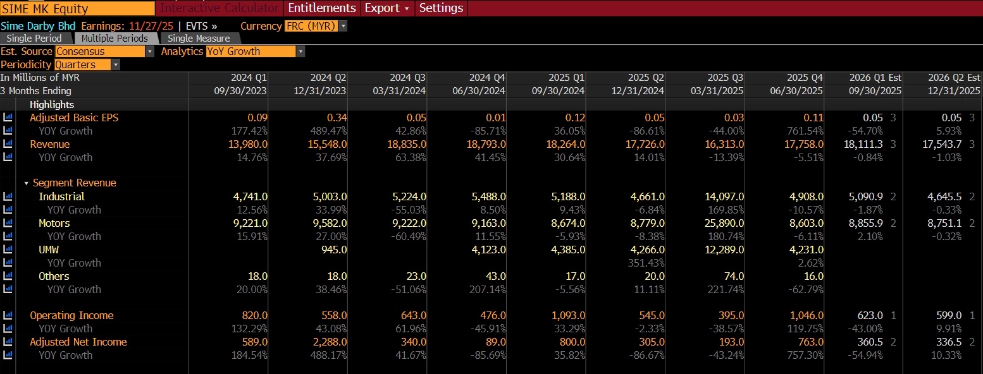Chart the YOY Growth row under UMW
The width and height of the screenshot is (983, 374).
click(x=8, y=263)
